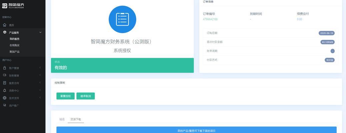Expand the 服务合同 submenu arrow

coord(40,82)
